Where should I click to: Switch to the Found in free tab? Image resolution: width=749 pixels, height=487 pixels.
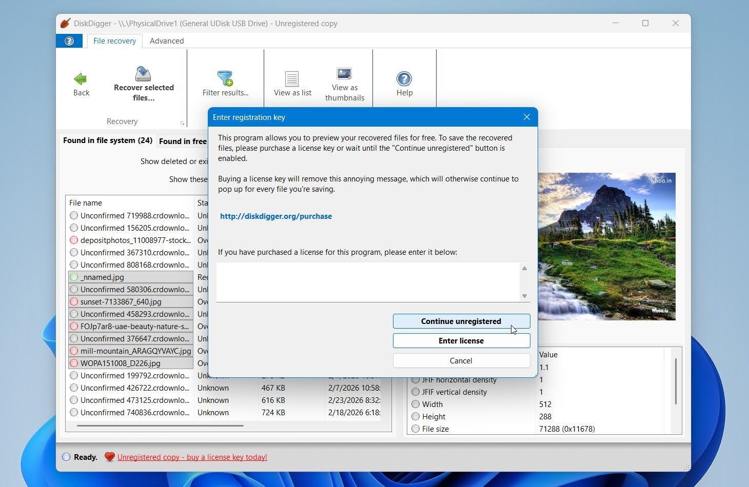coord(183,141)
